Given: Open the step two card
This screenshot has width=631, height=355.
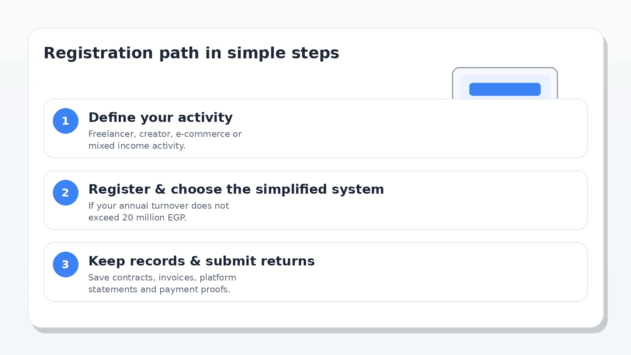Looking at the screenshot, I should coord(315,200).
